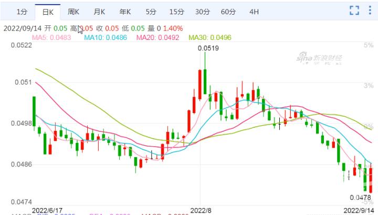Select the 60分 interval tab
The height and width of the screenshot is (215, 378).
pyautogui.click(x=228, y=12)
